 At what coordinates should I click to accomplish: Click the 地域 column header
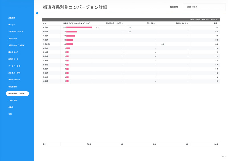tap(44, 23)
